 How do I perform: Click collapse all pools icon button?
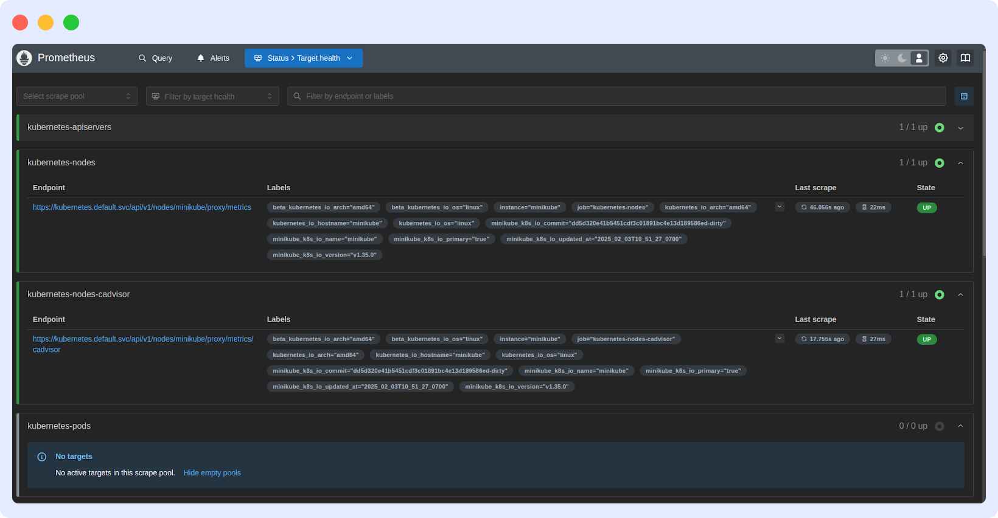(964, 96)
